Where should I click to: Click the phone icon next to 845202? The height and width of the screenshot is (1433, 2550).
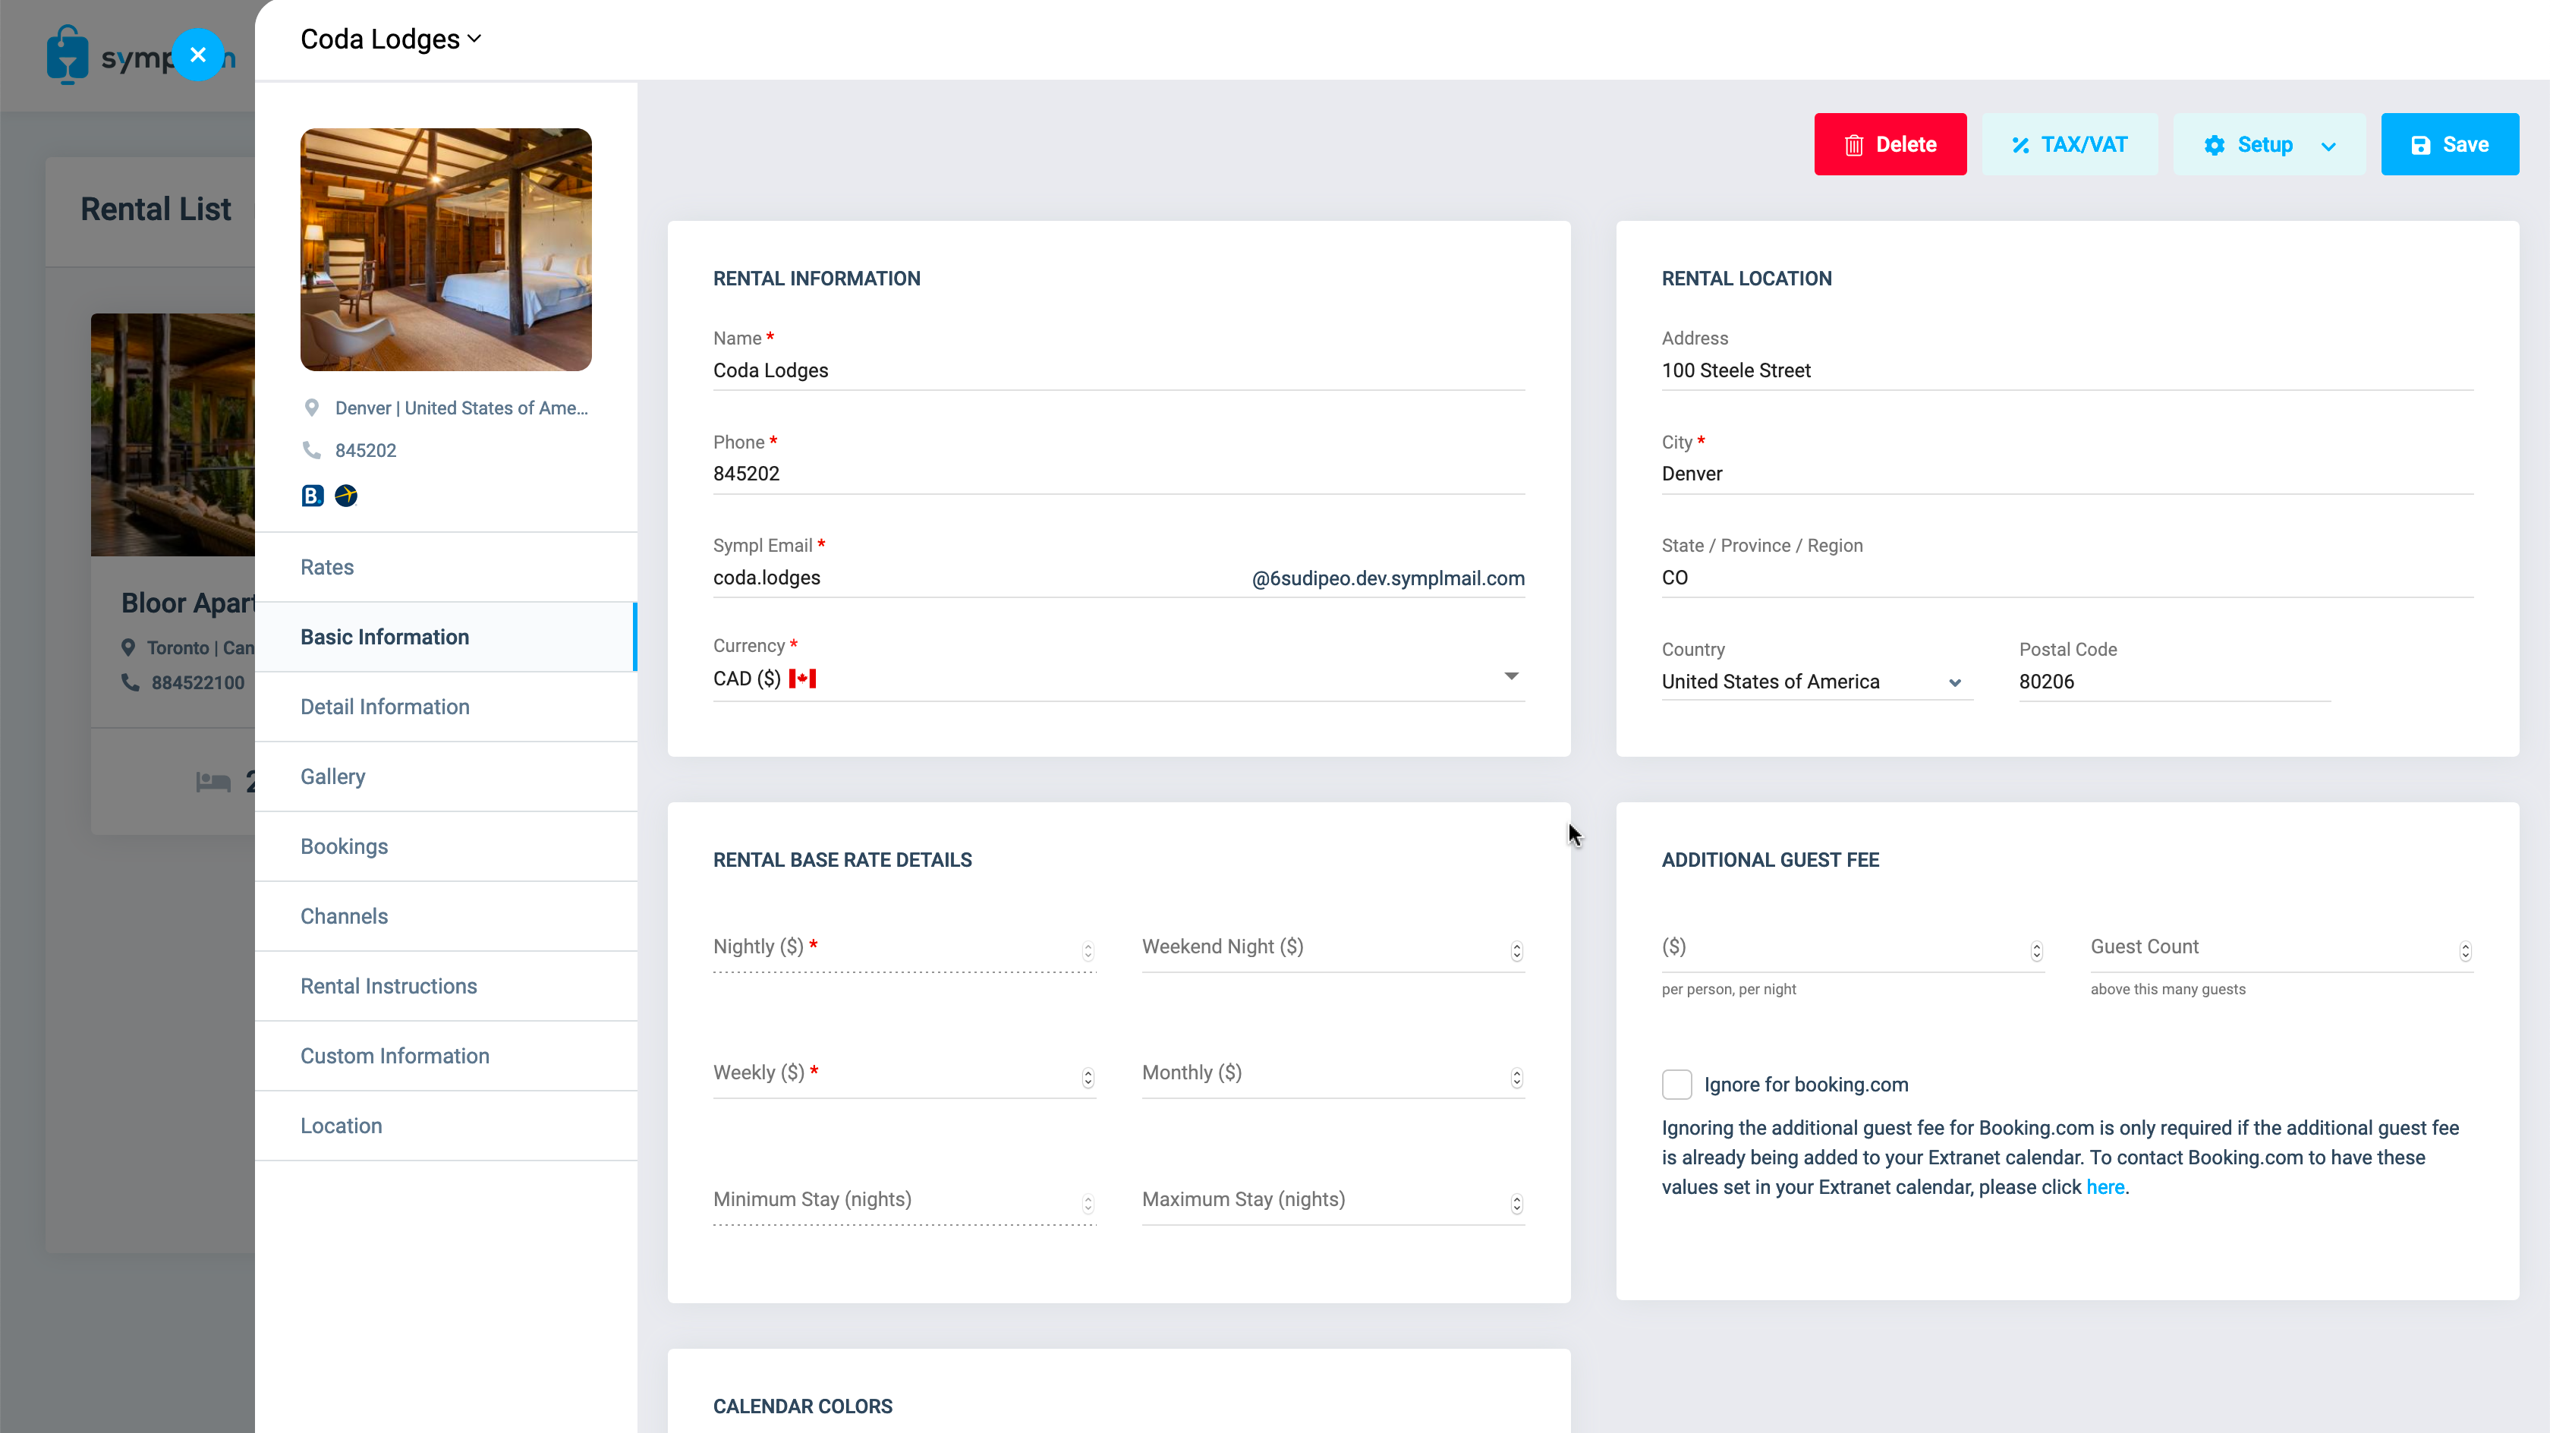(x=312, y=451)
